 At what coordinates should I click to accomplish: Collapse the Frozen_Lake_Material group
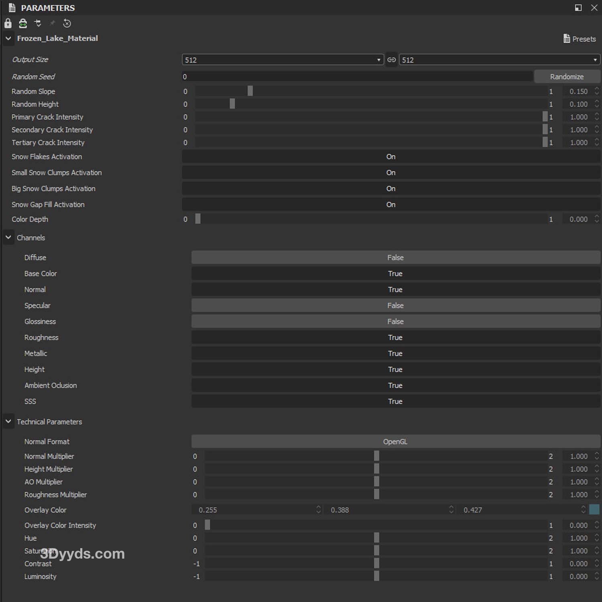[x=8, y=39]
